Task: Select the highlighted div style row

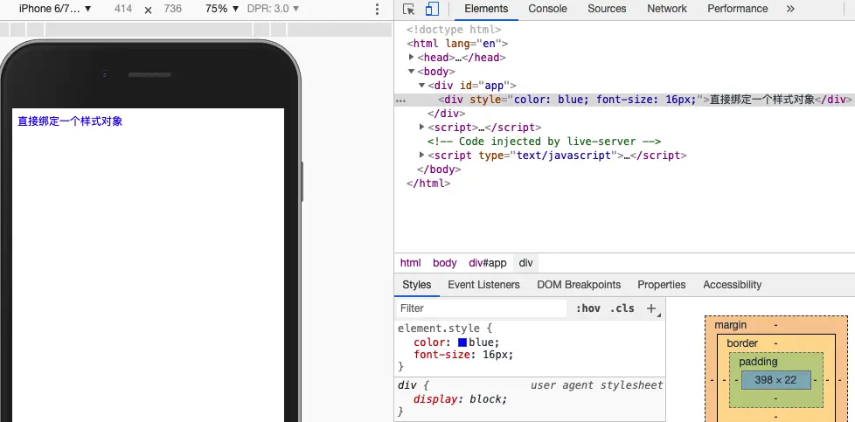Action: click(x=624, y=100)
